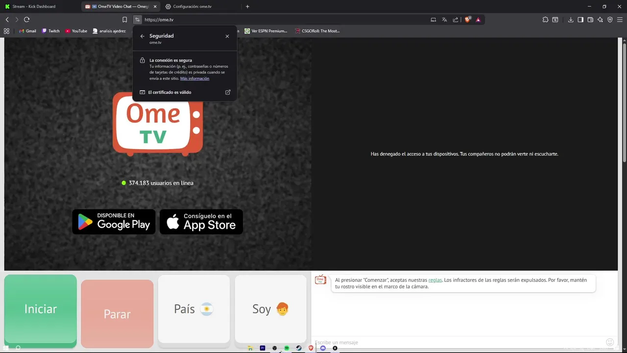The height and width of the screenshot is (353, 627).
Task: Click the browser back arrow
Action: [x=7, y=20]
